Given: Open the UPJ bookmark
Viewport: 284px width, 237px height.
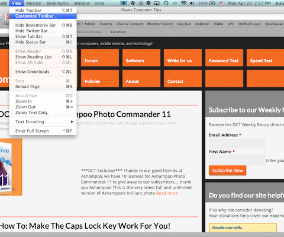Looking at the screenshot, I should coord(231,24).
